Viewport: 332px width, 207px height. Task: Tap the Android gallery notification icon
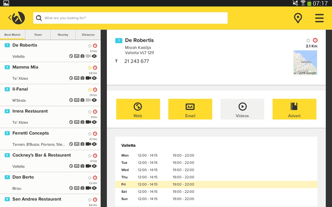6,3
